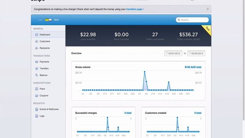Click the Transfers icon in sidebar
This screenshot has height=138, width=245.
tap(37, 68)
